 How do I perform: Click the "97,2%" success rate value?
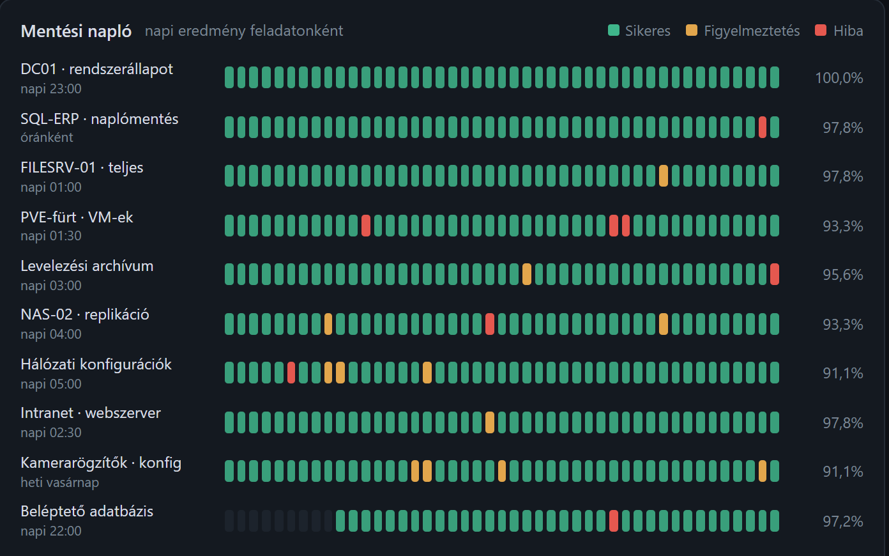point(843,521)
